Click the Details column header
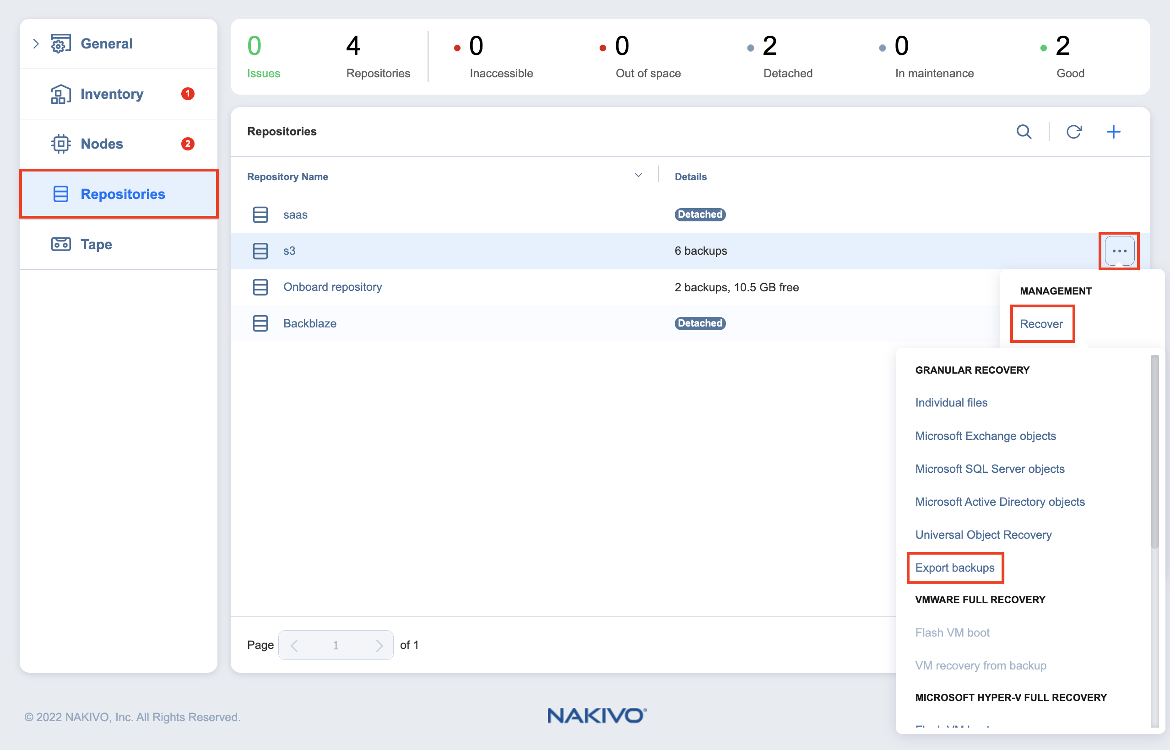The image size is (1170, 750). (690, 177)
